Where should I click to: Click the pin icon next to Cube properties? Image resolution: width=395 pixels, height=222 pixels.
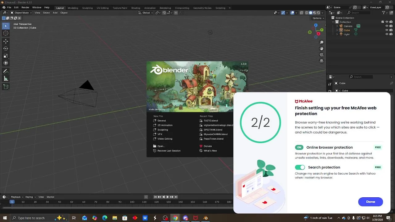tap(391, 83)
